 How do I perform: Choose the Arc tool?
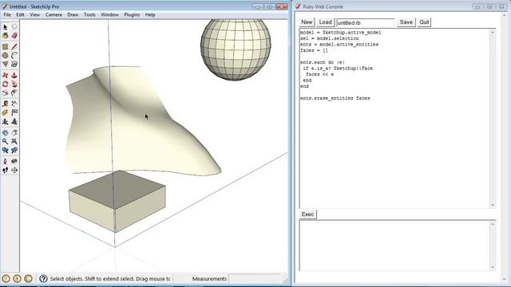pyautogui.click(x=14, y=56)
